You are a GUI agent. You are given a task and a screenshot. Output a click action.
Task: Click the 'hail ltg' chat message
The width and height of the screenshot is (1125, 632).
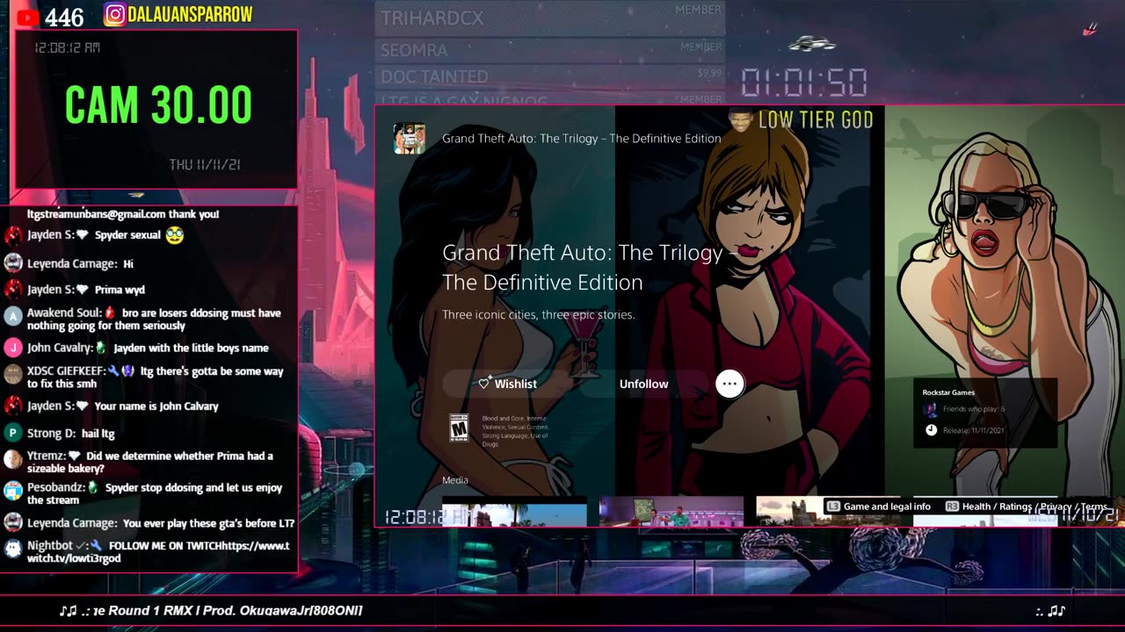tap(98, 434)
